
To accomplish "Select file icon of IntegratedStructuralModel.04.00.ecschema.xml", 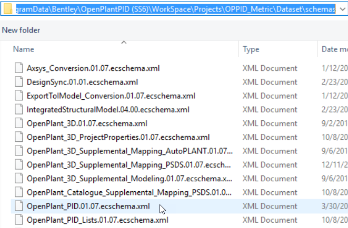I will click(x=18, y=110).
